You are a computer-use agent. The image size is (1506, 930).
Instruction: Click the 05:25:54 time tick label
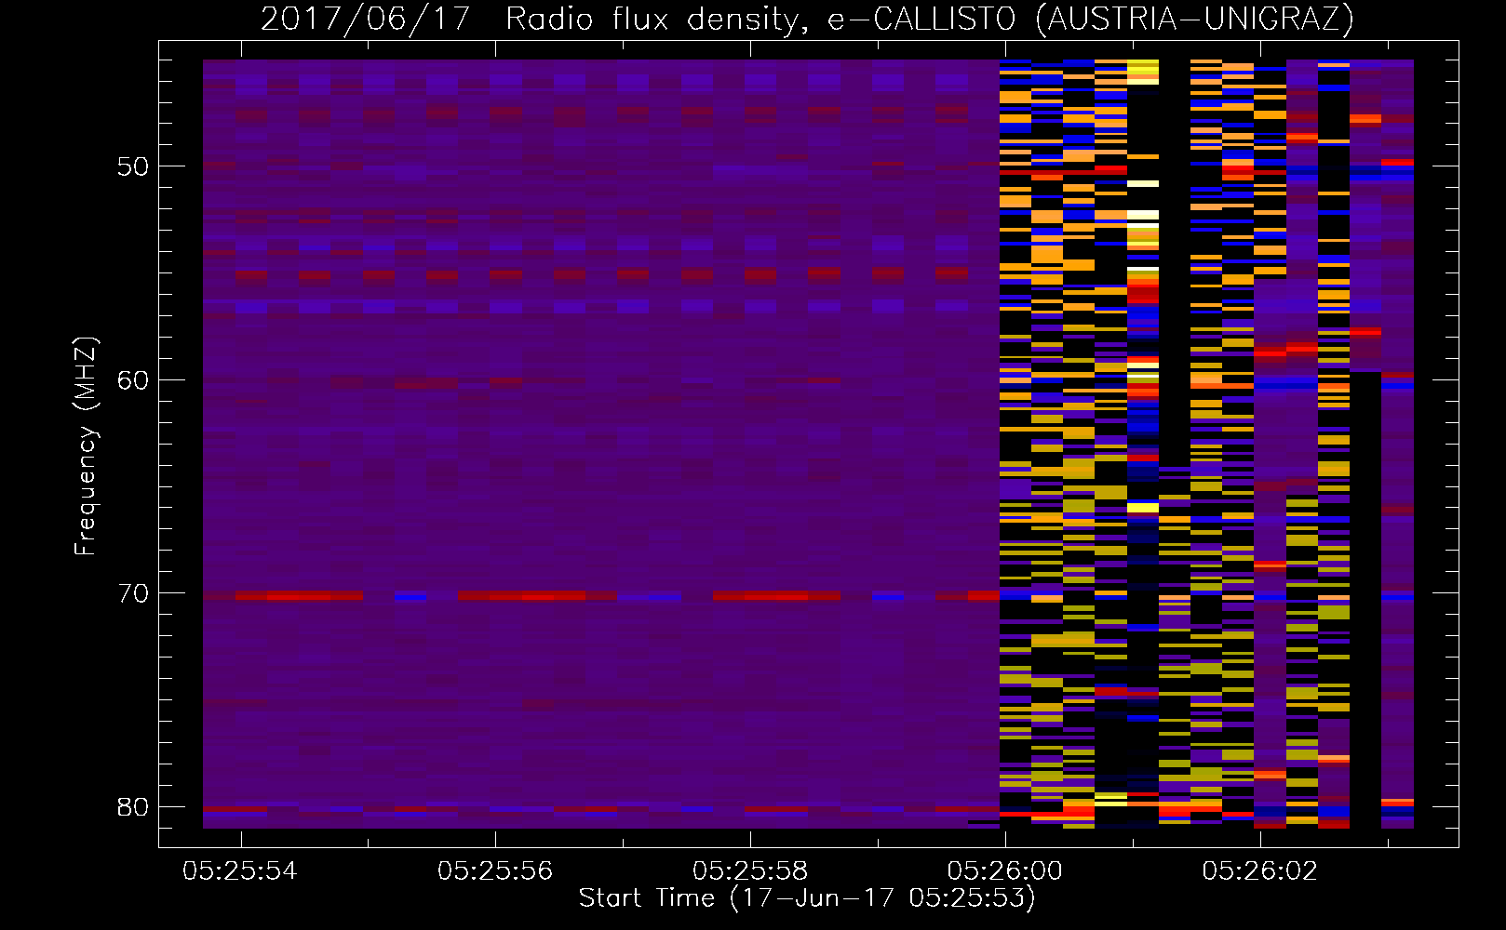point(240,870)
